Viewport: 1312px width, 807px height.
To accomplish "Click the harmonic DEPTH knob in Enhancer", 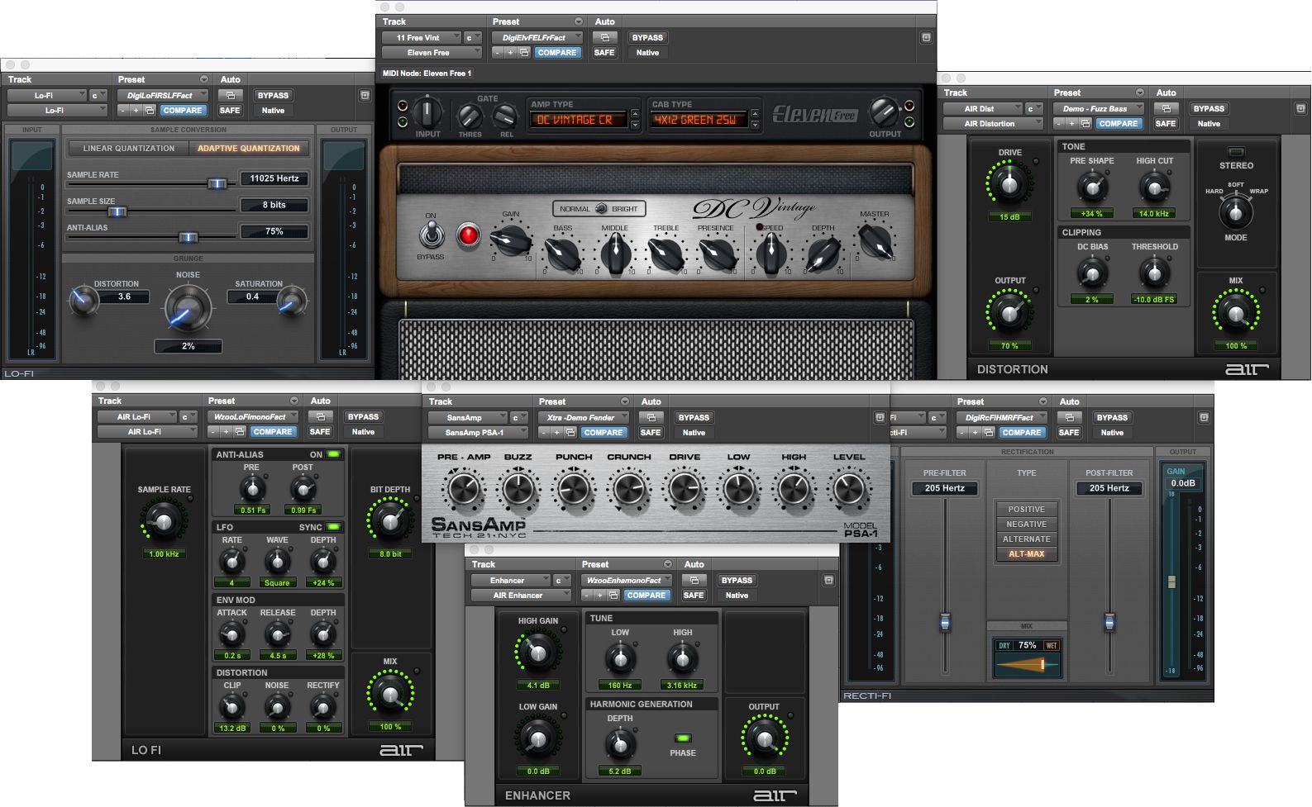I will coord(619,745).
